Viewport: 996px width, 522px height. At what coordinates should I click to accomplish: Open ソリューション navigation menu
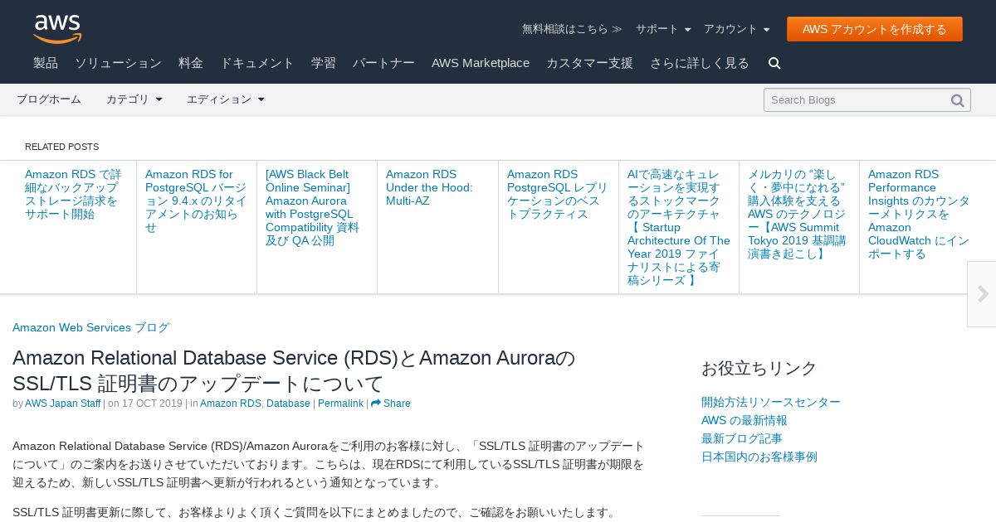pyautogui.click(x=118, y=63)
